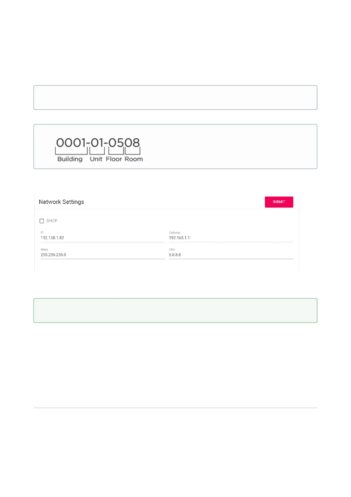Click the DHCP label text
351x497 pixels.
[x=52, y=221]
